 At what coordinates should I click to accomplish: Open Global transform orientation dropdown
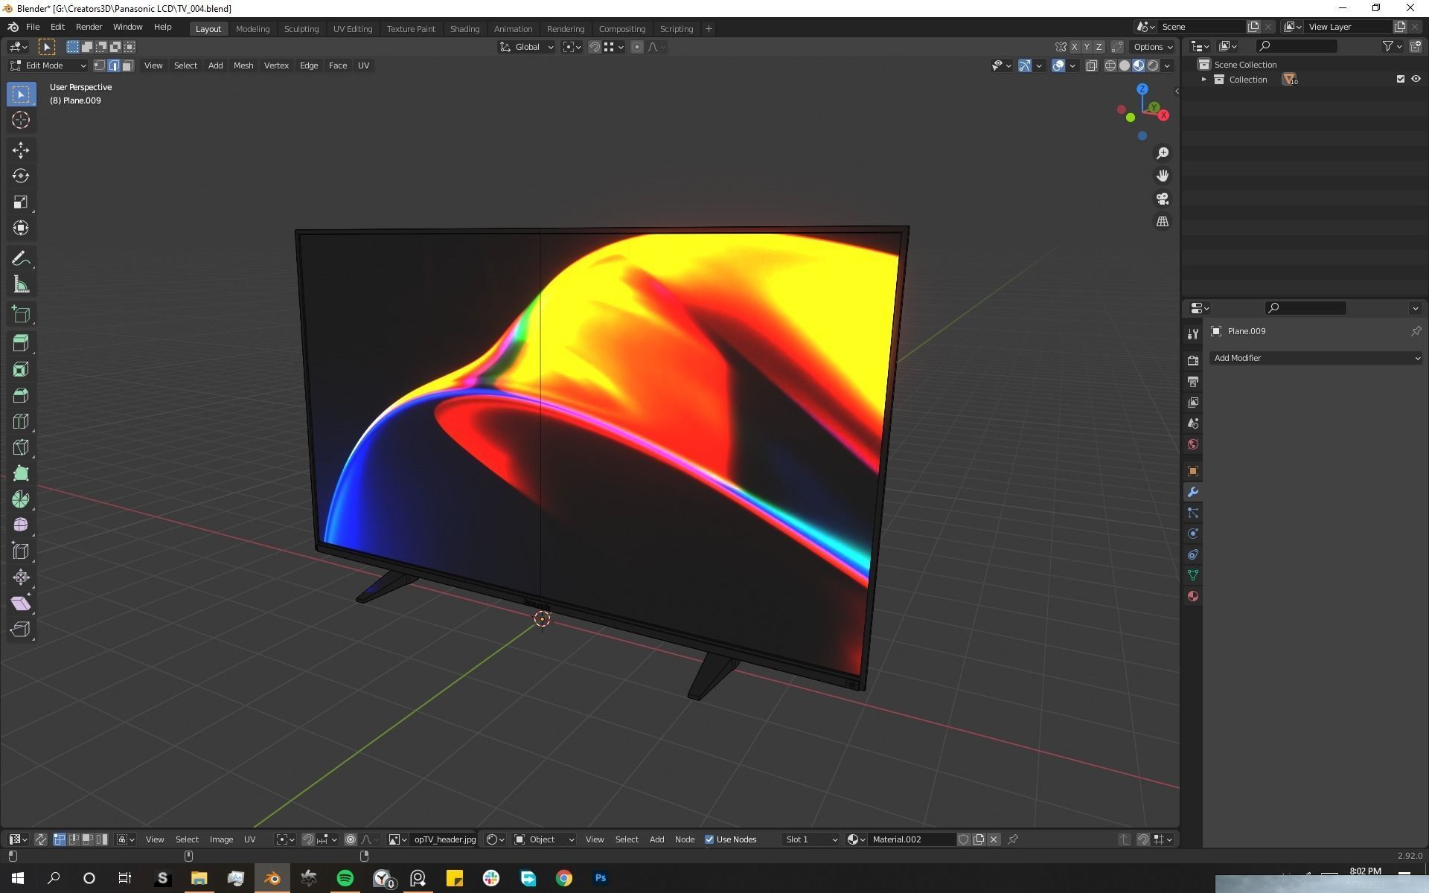point(526,47)
